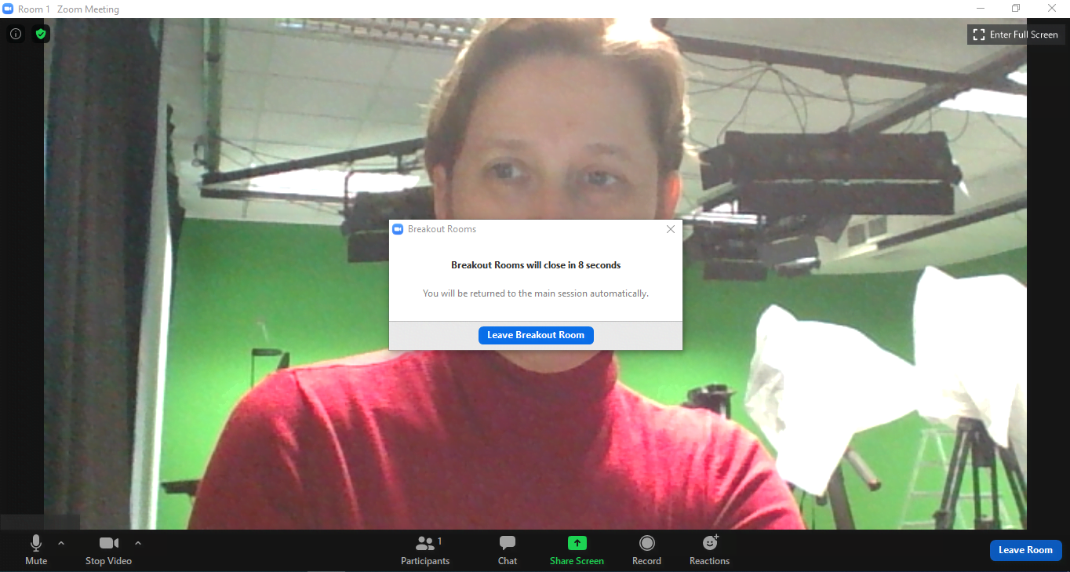Start recording with the Record button
This screenshot has height=572, width=1070.
tap(646, 549)
